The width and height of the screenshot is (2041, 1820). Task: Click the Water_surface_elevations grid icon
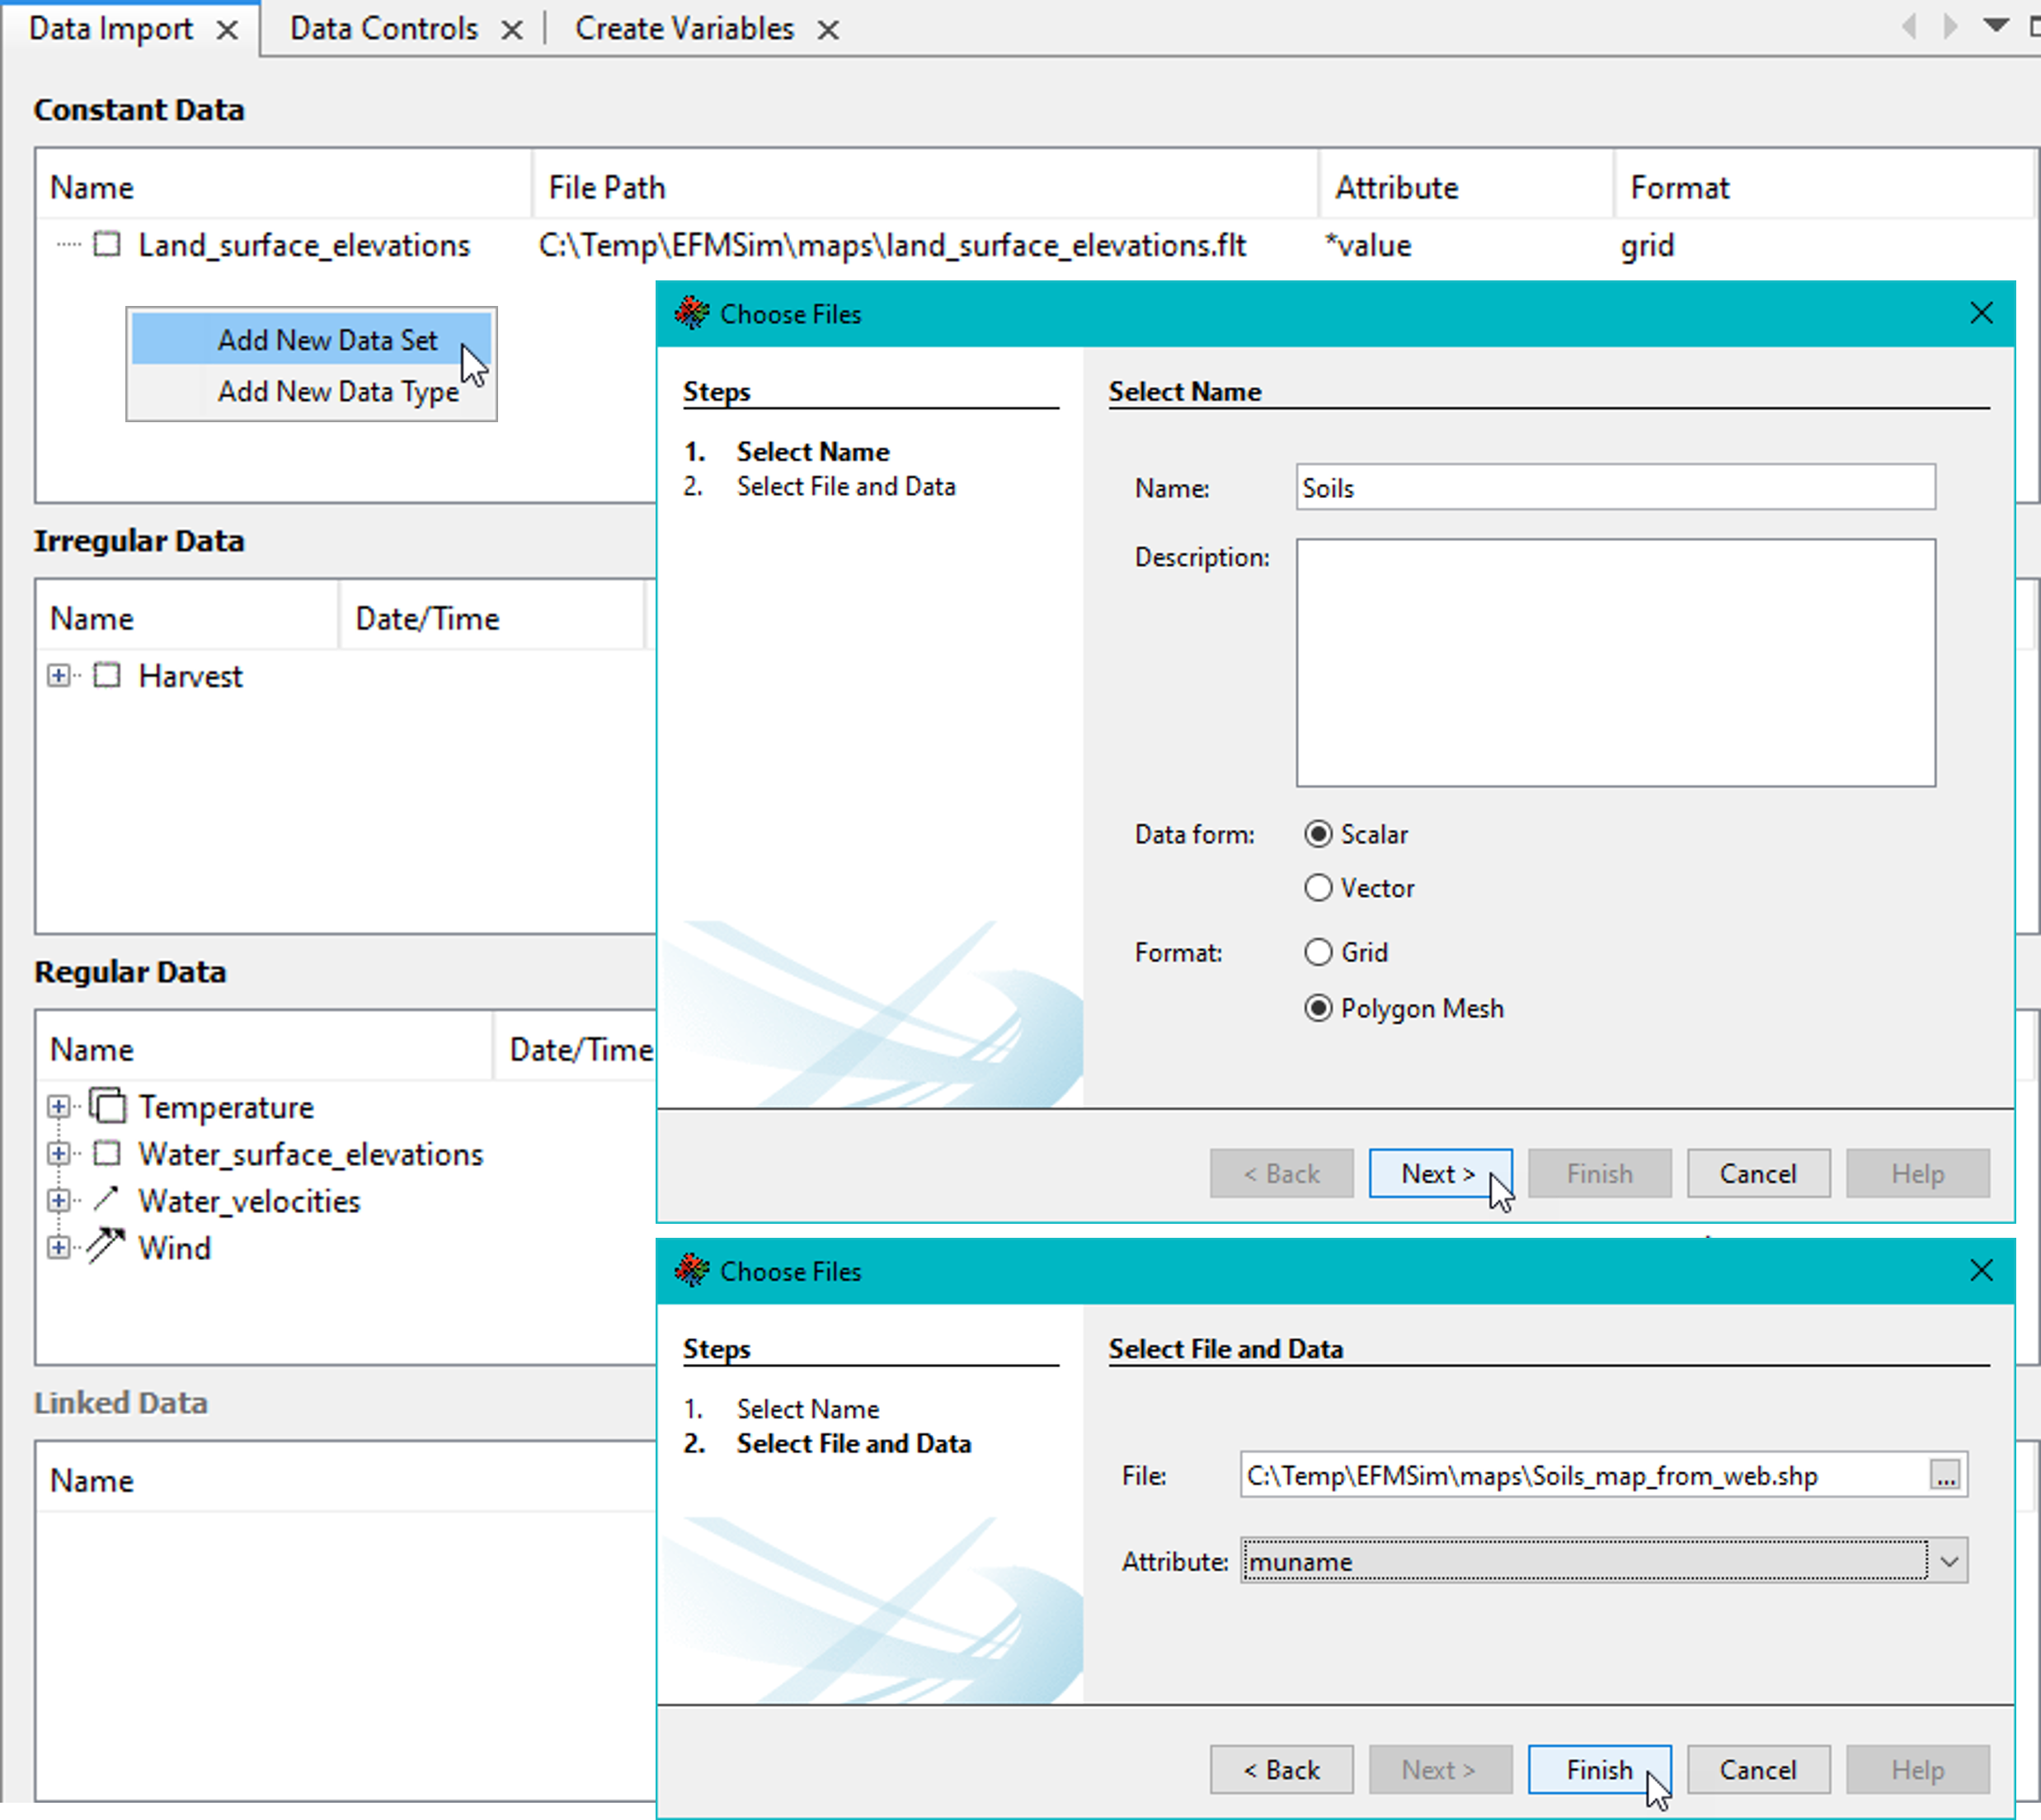tap(107, 1153)
